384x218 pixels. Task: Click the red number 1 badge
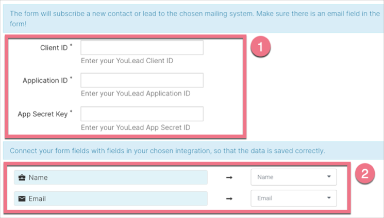tap(260, 47)
